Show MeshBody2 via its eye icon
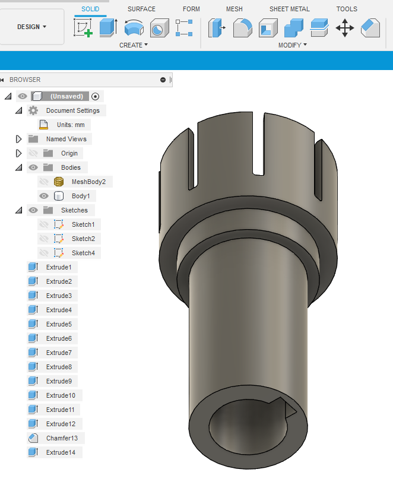The height and width of the screenshot is (501, 393). tap(43, 182)
